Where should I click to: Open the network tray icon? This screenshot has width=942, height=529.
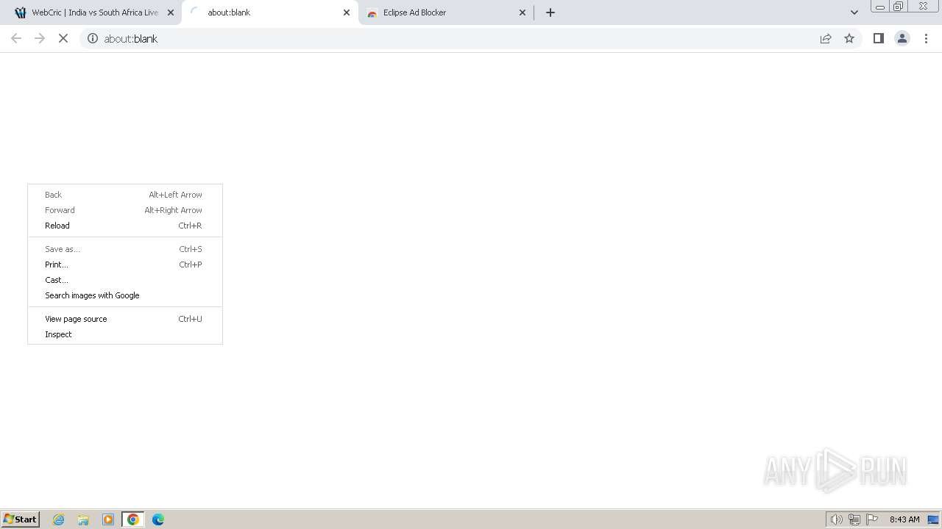click(854, 519)
